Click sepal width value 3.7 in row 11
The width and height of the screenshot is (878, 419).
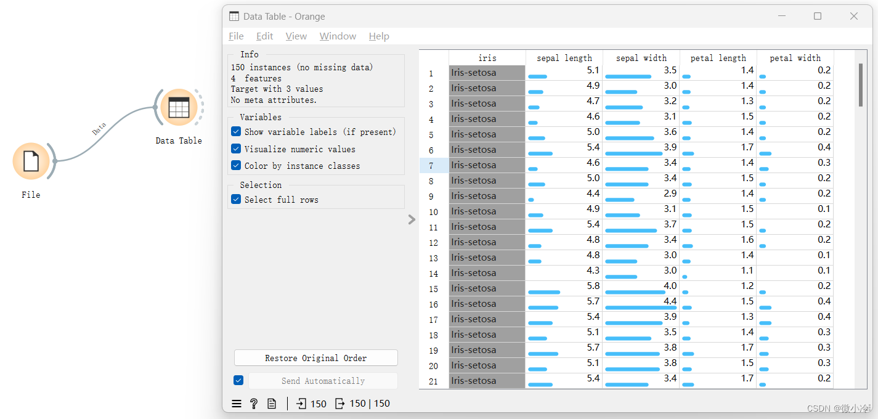click(641, 227)
